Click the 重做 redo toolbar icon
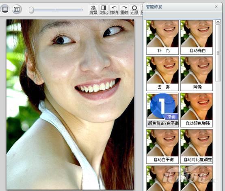Image resolution: width=225 pixels, height=191 pixels. [x=124, y=10]
